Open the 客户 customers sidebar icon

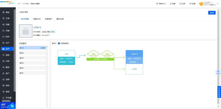pyautogui.click(x=3, y=73)
